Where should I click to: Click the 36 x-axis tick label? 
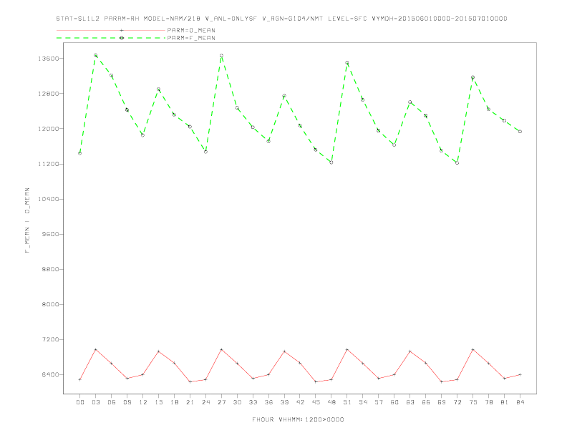[268, 402]
